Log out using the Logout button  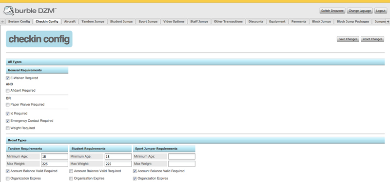(x=381, y=11)
